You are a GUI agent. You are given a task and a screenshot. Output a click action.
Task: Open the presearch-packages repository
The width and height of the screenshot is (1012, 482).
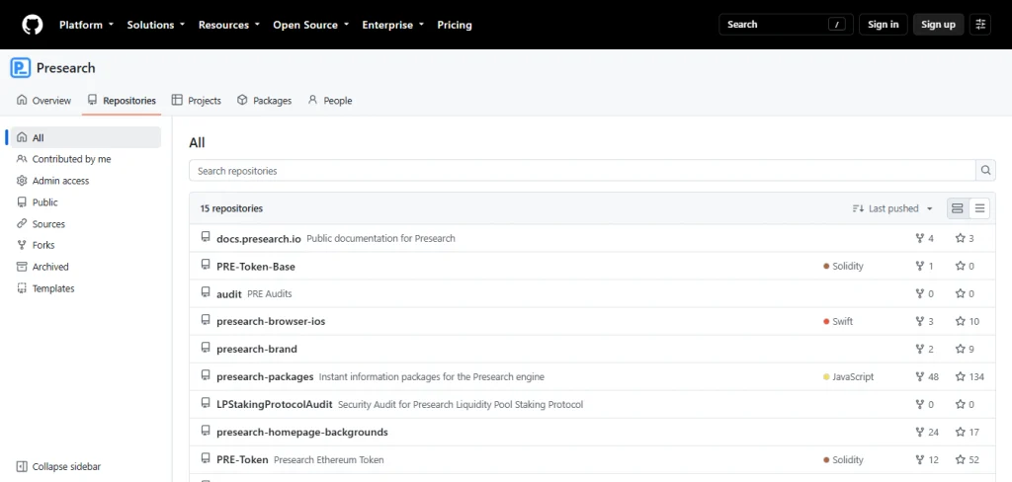click(265, 377)
